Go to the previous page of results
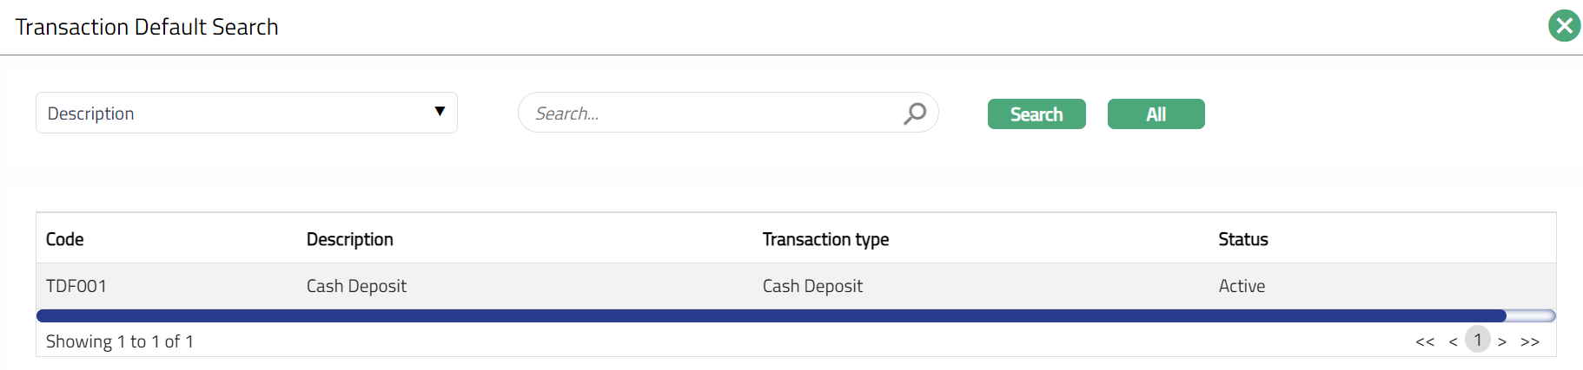Image resolution: width=1583 pixels, height=370 pixels. (1453, 341)
